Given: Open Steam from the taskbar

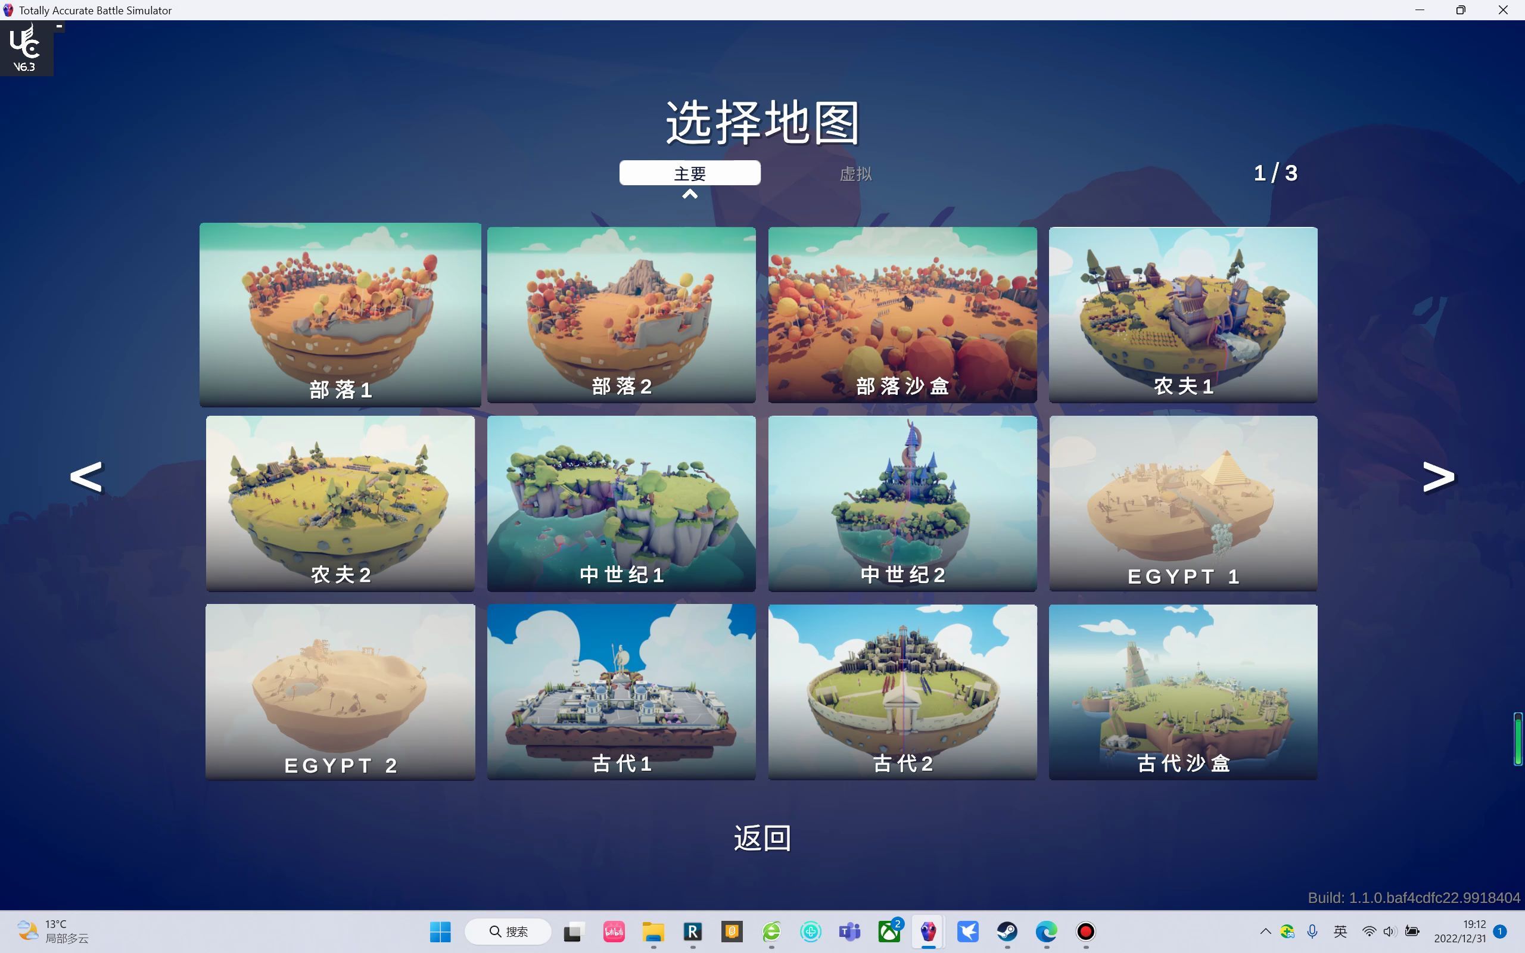Looking at the screenshot, I should (1007, 932).
